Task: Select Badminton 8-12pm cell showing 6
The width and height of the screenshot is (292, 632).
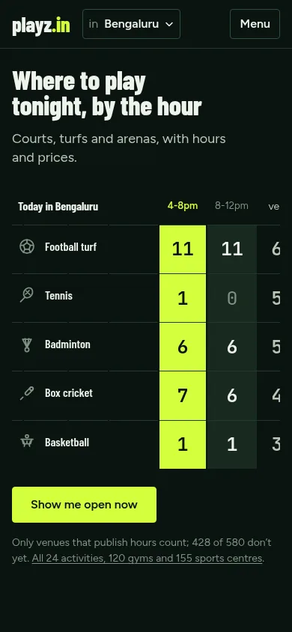Action: pos(231,347)
